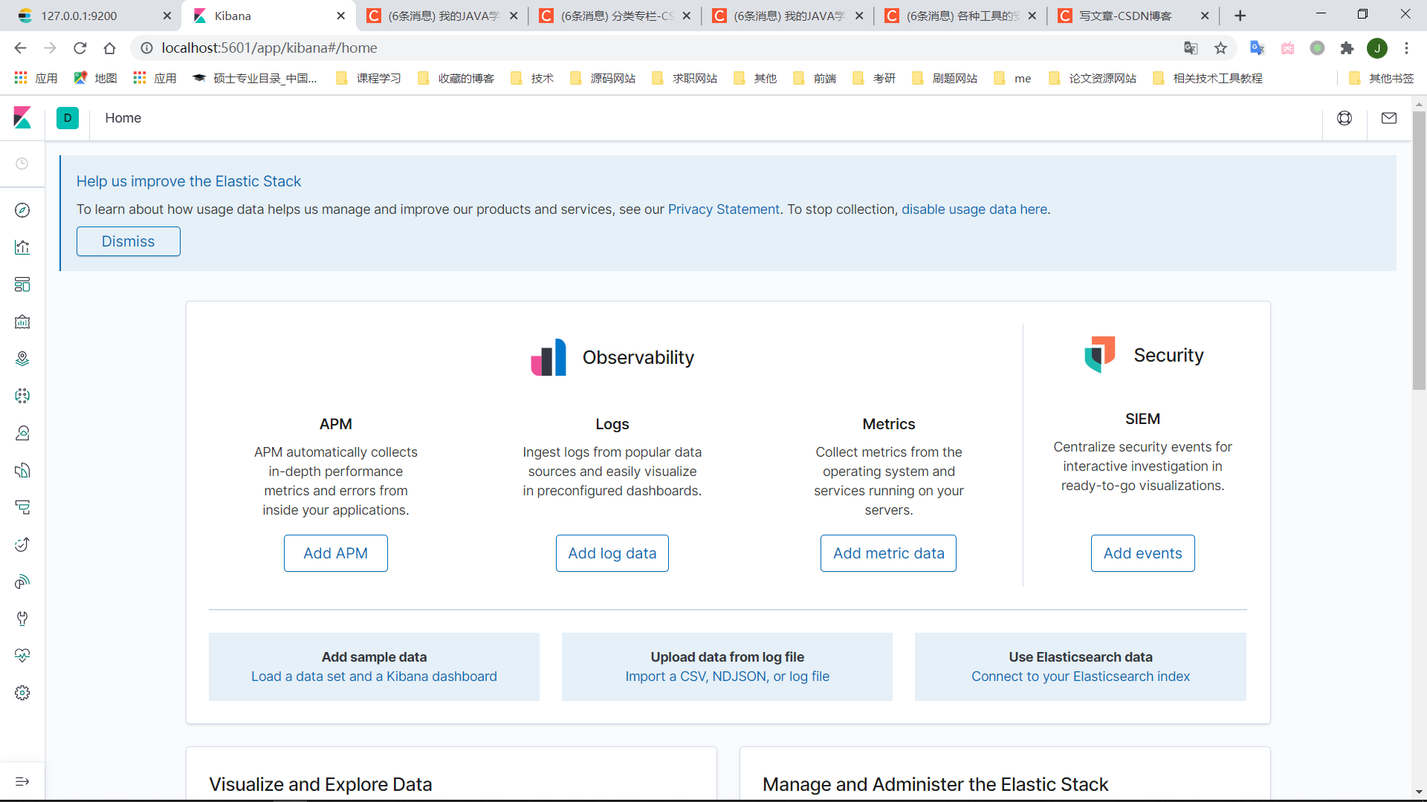The height and width of the screenshot is (802, 1427).
Task: Open the Help menu lifebuoy icon
Action: pyautogui.click(x=1345, y=118)
